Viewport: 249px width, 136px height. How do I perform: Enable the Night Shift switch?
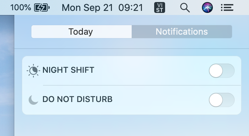click(x=222, y=71)
